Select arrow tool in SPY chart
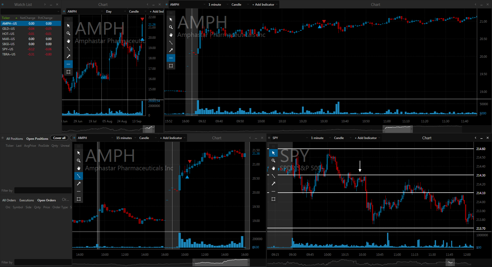The image size is (492, 267). click(x=273, y=184)
